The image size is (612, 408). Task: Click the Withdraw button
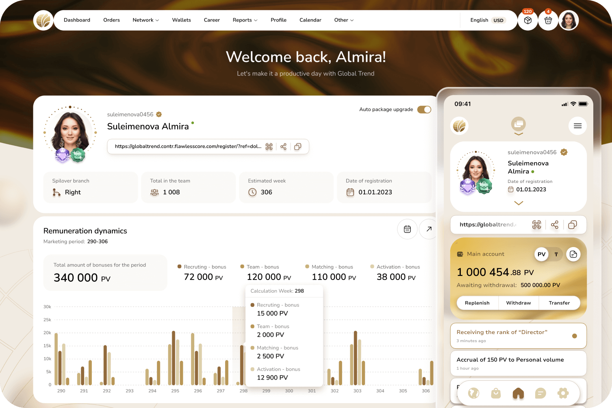point(519,303)
